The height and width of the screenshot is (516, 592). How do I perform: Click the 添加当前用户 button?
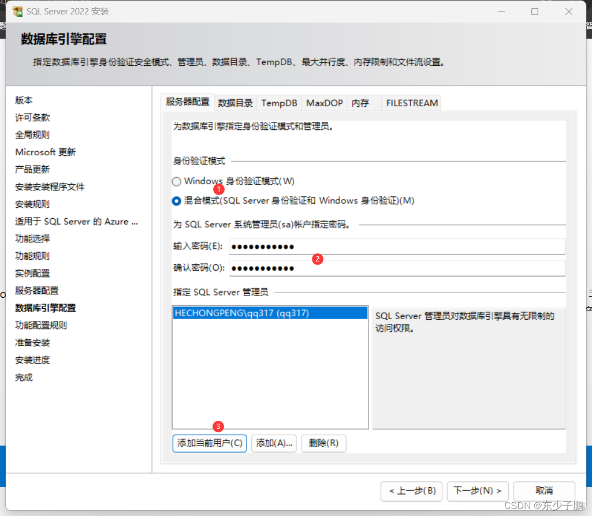pos(209,443)
